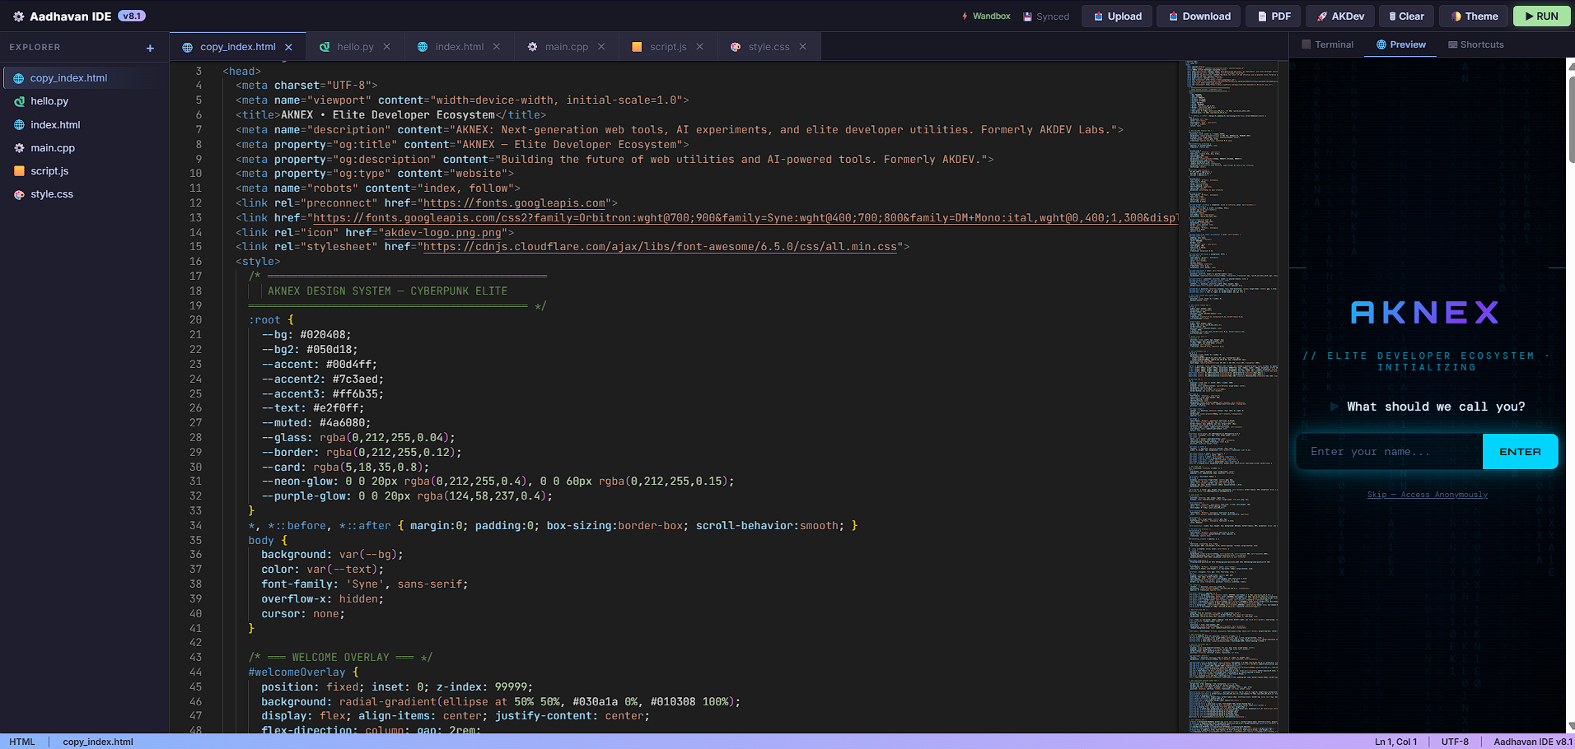The width and height of the screenshot is (1575, 749).
Task: Close the main.cpp tab
Action: tap(601, 47)
